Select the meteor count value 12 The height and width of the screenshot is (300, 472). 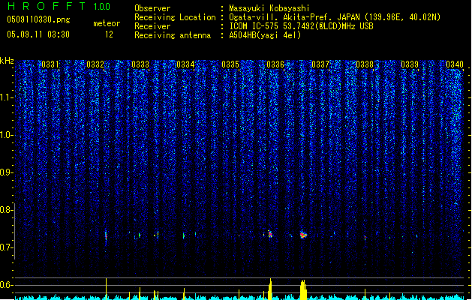pyautogui.click(x=109, y=34)
